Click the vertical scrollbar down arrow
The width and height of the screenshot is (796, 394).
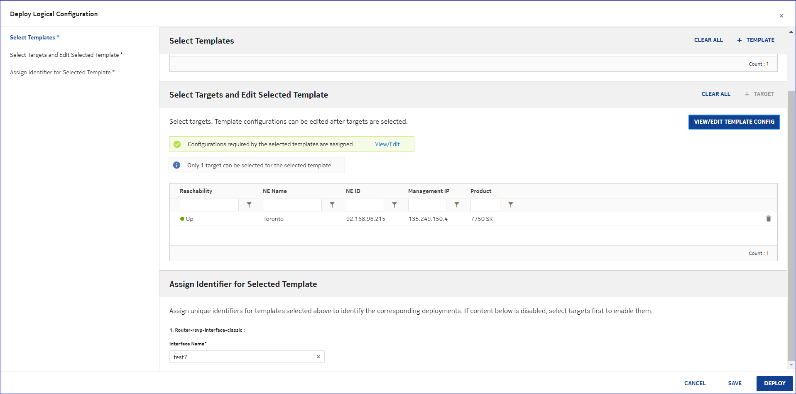[791, 365]
